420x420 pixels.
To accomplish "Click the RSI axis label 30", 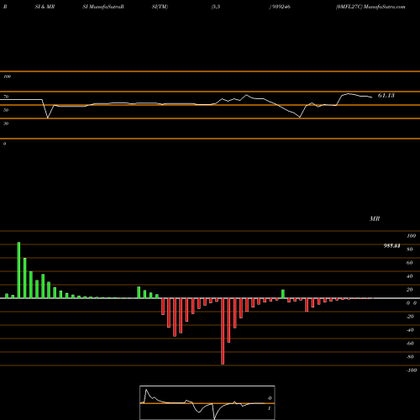I will point(6,123).
